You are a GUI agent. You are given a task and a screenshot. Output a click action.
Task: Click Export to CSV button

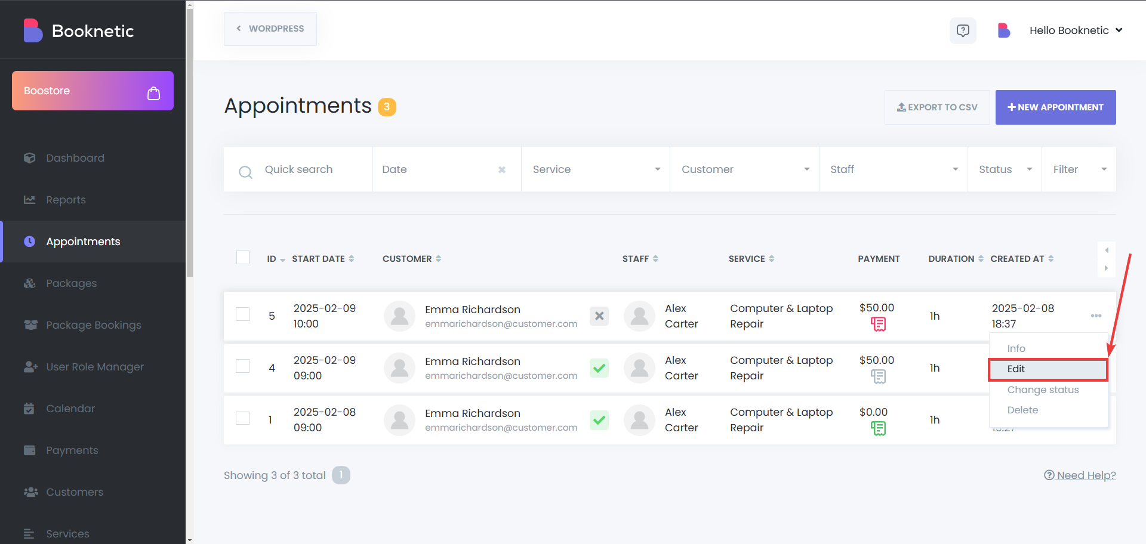click(937, 107)
